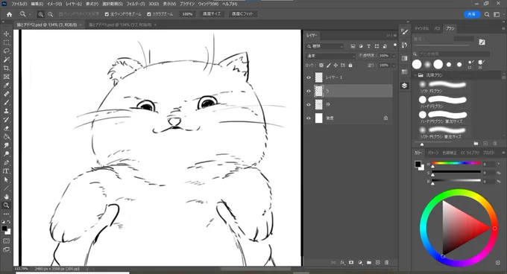Image resolution: width=507 pixels, height=274 pixels.
Task: Collapse the 汎用ブラシ brush folder
Action: pos(415,75)
